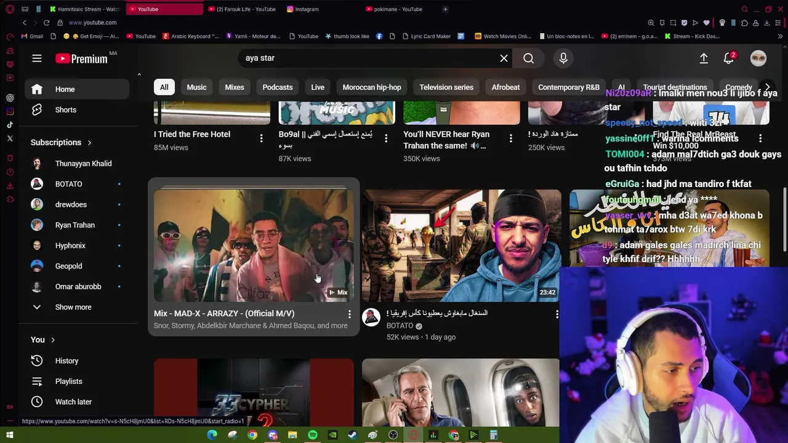The height and width of the screenshot is (443, 788).
Task: Open the MAD-X - ARRAZY mix title
Action: pos(224,314)
